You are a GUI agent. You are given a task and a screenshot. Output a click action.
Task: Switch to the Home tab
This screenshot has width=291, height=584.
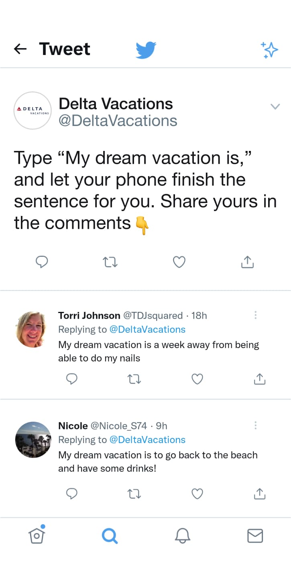(37, 535)
